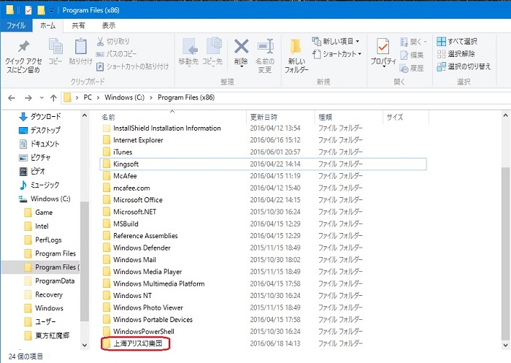
Task: Open ショートカット dropdown in ribbon
Action: click(337, 54)
